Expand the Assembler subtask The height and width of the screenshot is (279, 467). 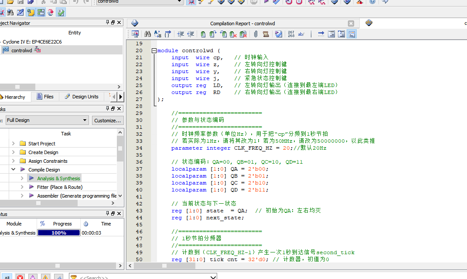[22, 195]
